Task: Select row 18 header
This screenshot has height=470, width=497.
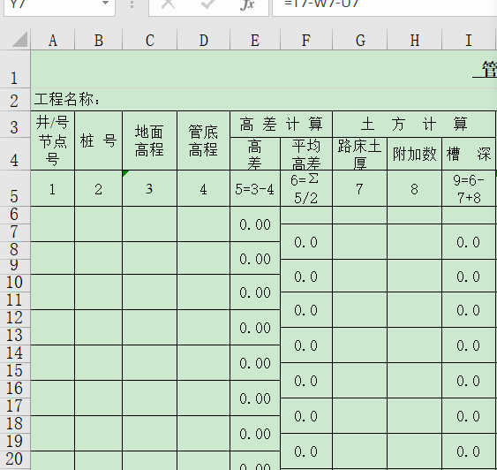Action: [x=15, y=424]
